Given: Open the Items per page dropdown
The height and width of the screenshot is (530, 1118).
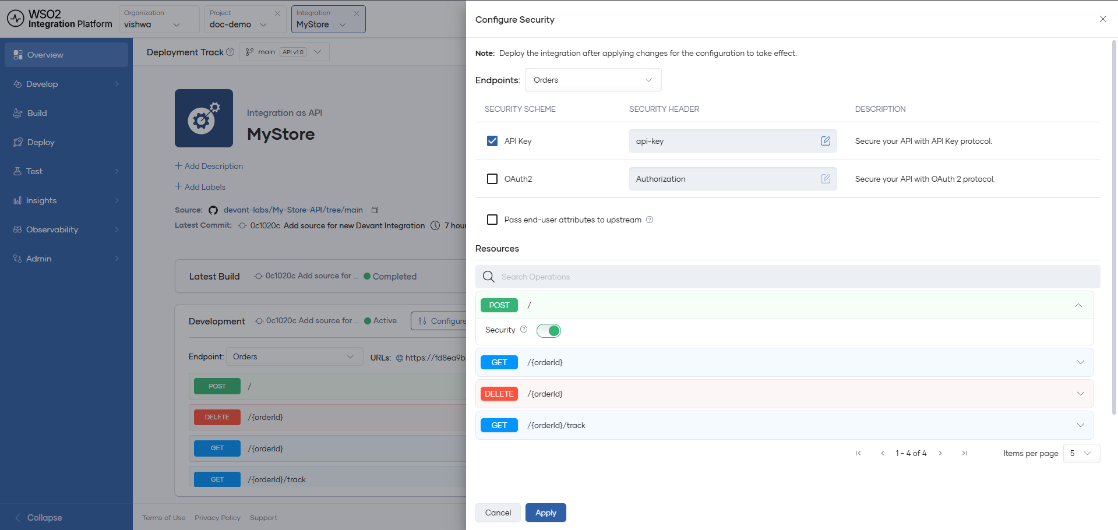Looking at the screenshot, I should (x=1081, y=453).
